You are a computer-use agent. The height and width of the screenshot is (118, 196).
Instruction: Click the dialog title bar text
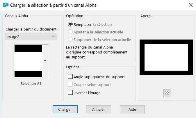click(53, 5)
